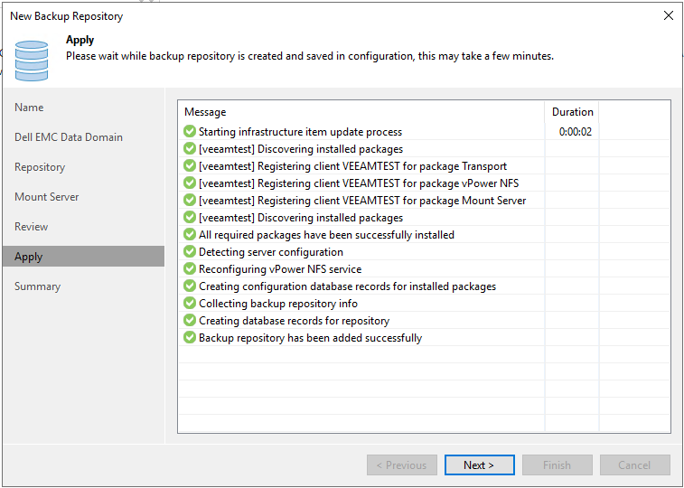Click the Duration column header
Viewport: 684px width, 488px height.
573,112
